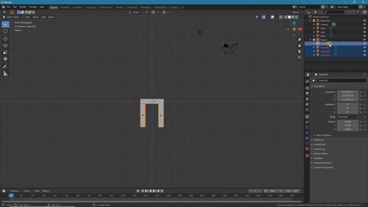Viewport: 368px width, 207px height.
Task: Expand the Instancing panel
Action: (319, 149)
